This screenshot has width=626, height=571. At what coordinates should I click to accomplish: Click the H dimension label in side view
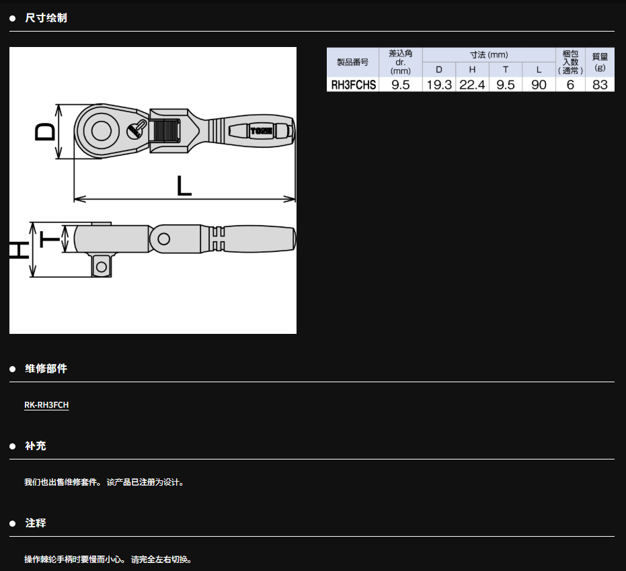click(x=19, y=251)
